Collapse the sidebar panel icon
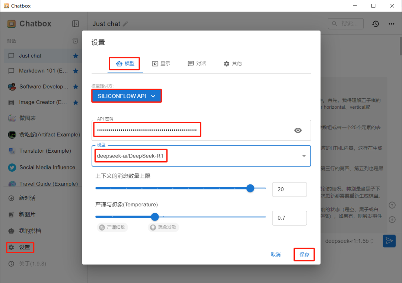Screen dimensions: 402x283 coord(75,24)
